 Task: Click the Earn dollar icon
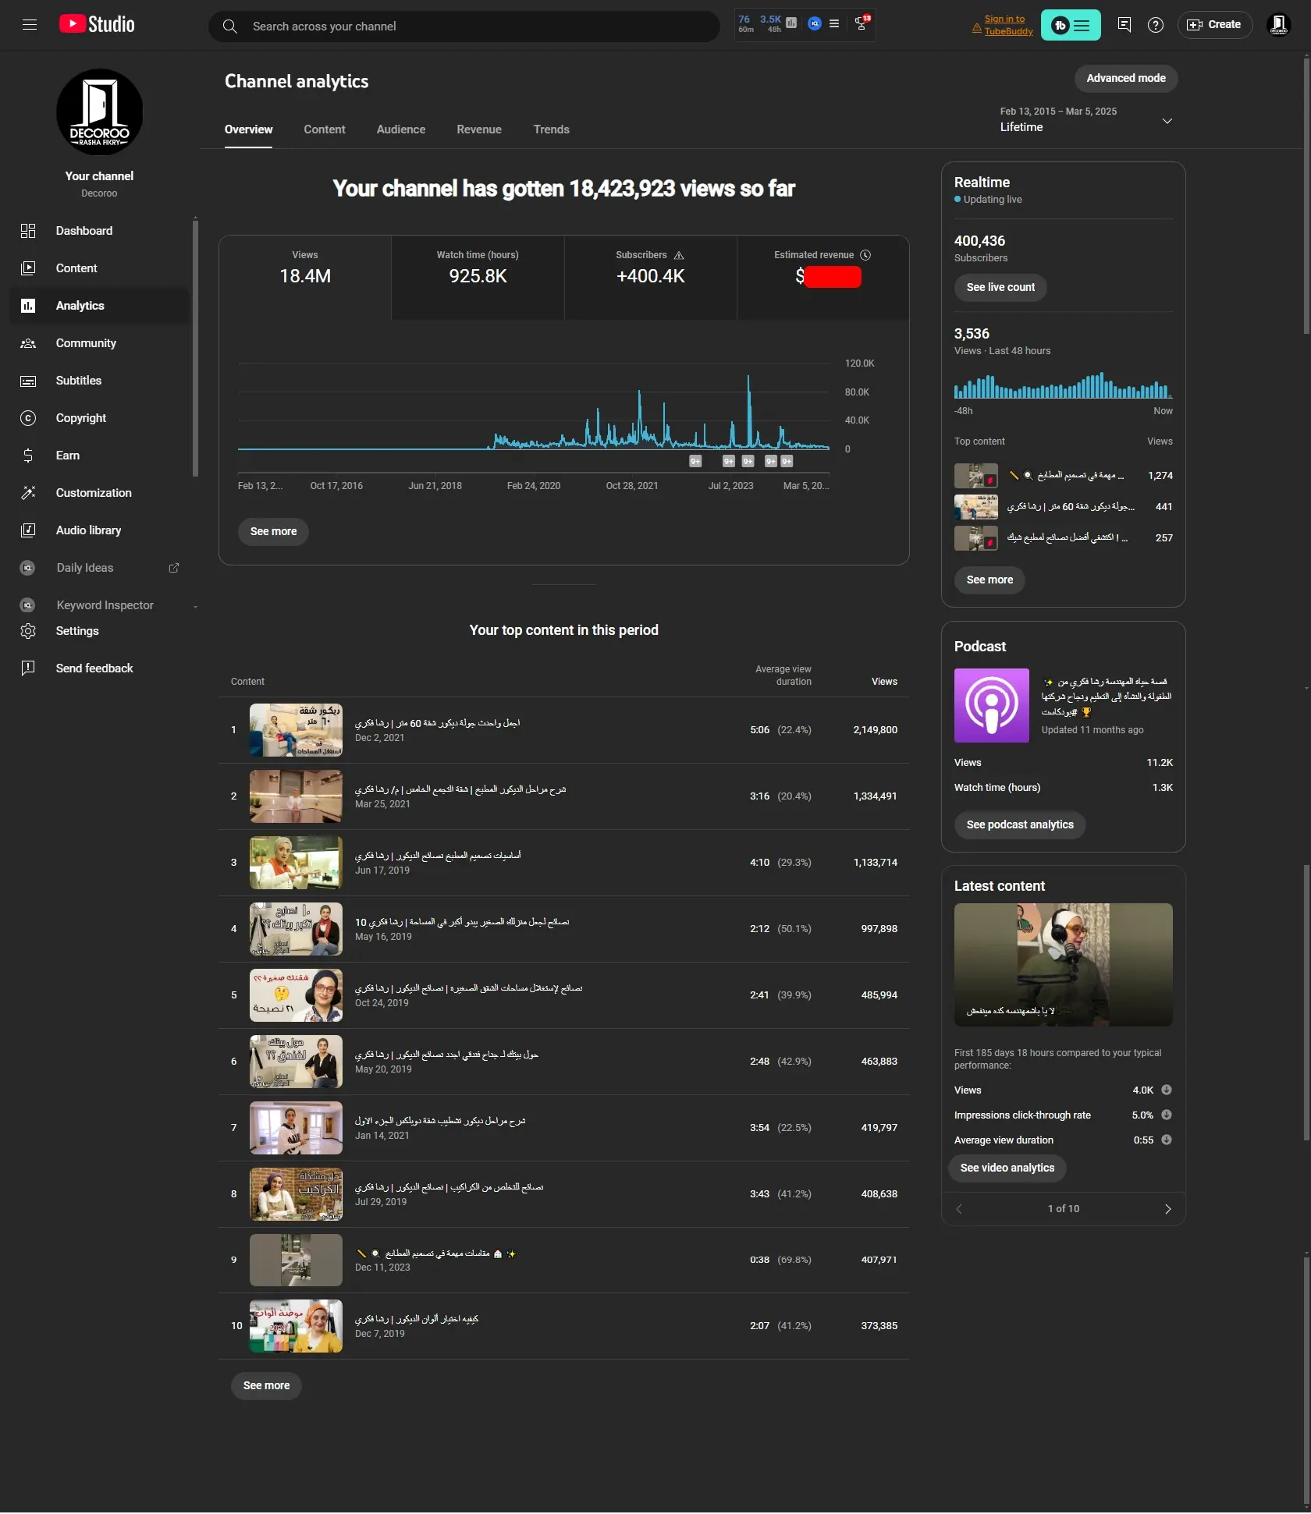coord(28,456)
